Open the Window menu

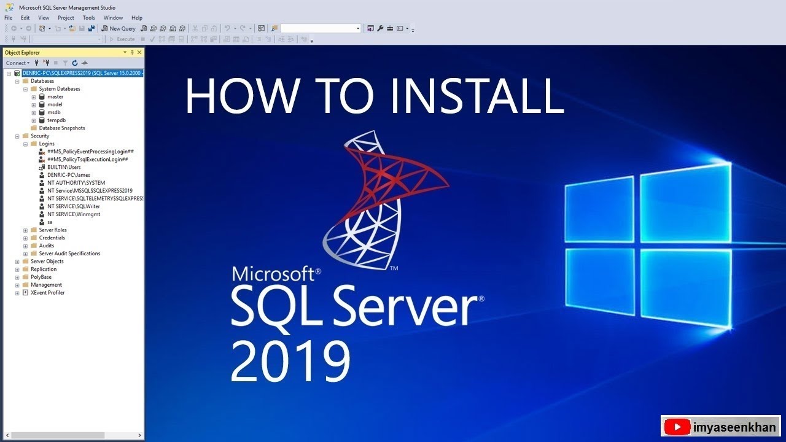[113, 18]
